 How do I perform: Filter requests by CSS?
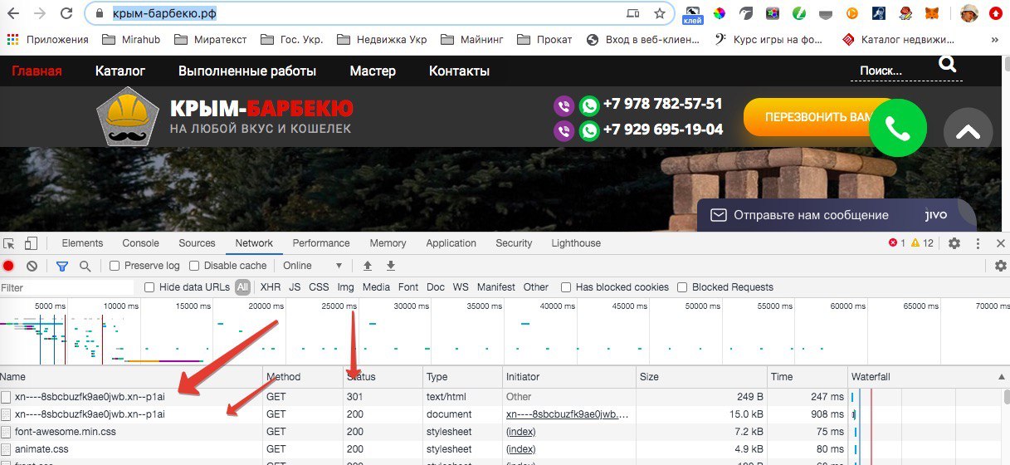319,287
